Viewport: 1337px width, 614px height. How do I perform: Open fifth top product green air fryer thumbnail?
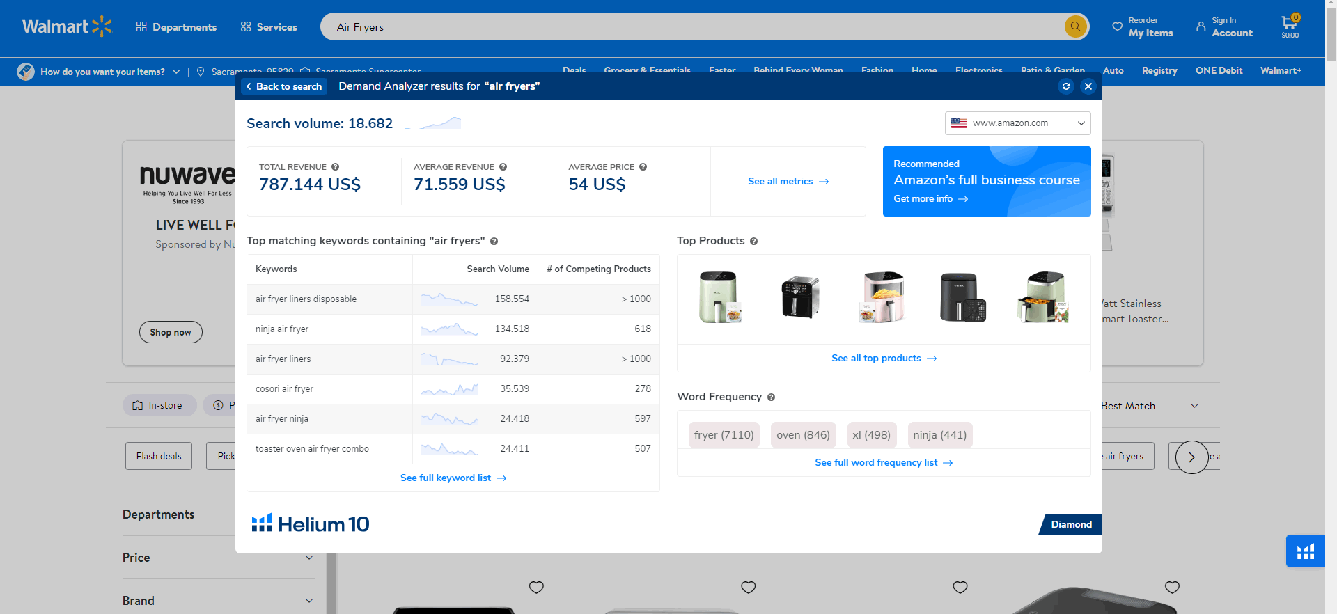pyautogui.click(x=1043, y=297)
